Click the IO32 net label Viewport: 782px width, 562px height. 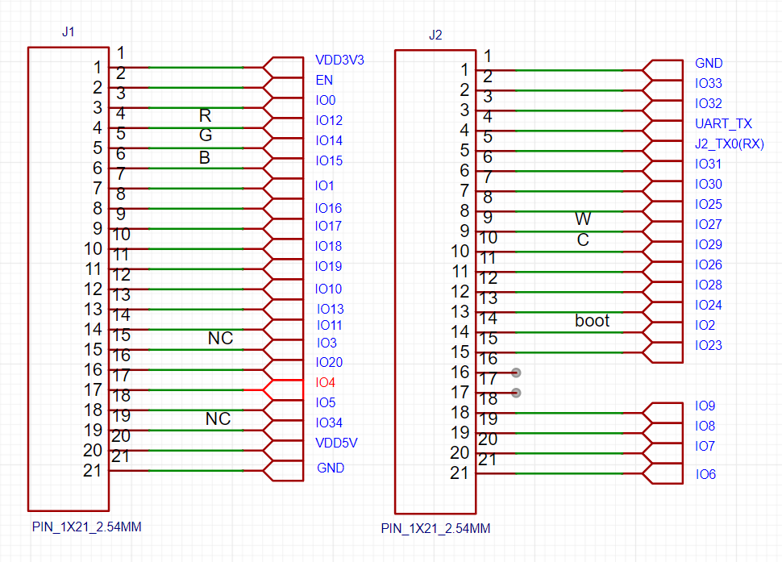coord(709,103)
